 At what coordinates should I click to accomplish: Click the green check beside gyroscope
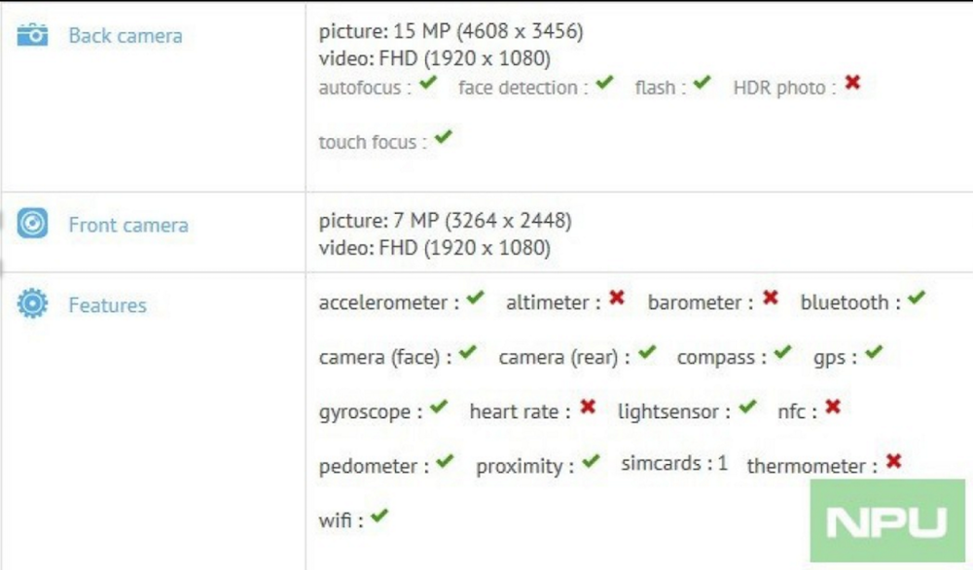coord(439,408)
